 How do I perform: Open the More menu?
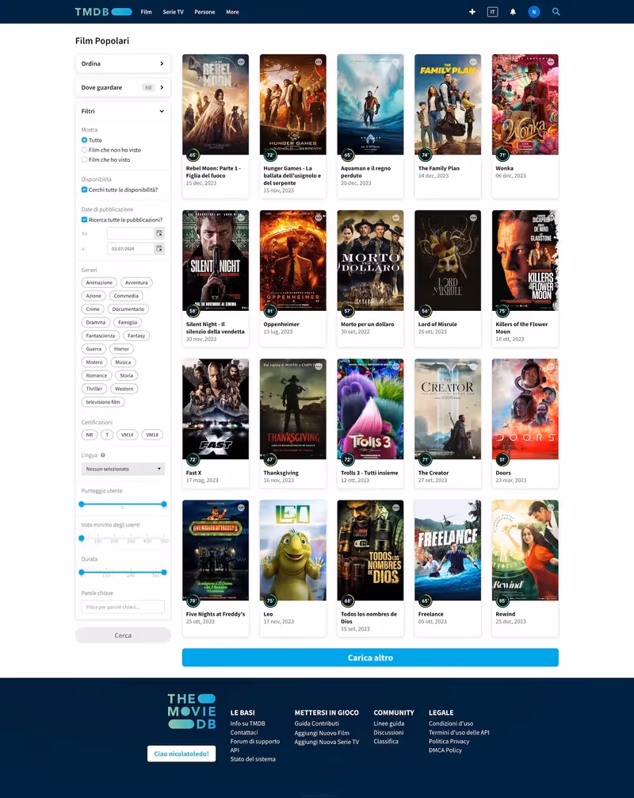(232, 12)
